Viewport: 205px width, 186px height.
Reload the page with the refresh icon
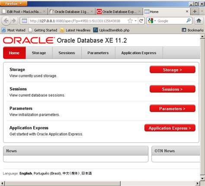pos(141,21)
